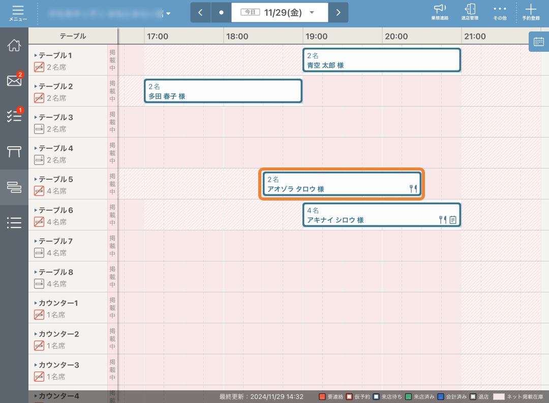Expand the テーブル1 row
This screenshot has width=549, height=403.
pyautogui.click(x=36, y=55)
